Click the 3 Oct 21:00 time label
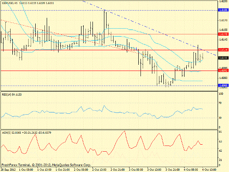 [x=173, y=169]
